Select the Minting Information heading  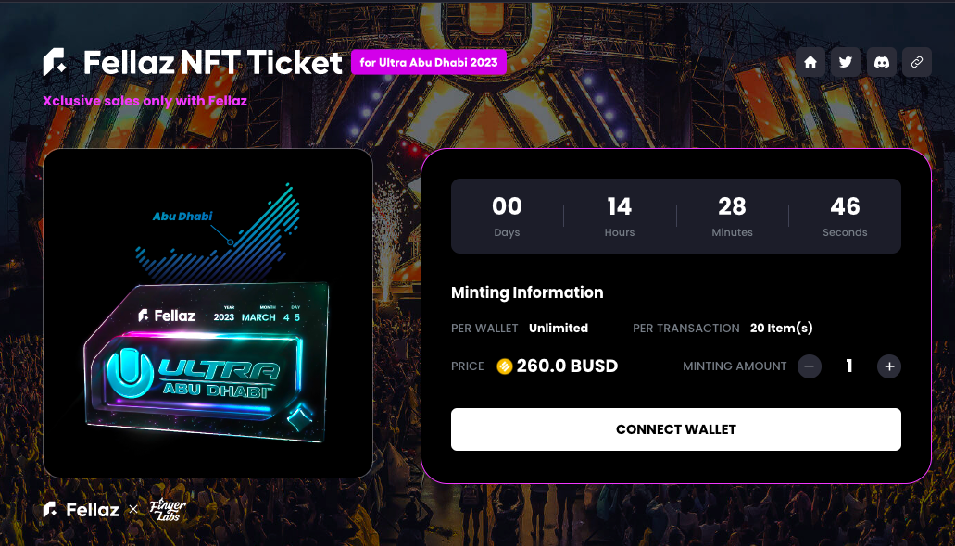tap(527, 293)
